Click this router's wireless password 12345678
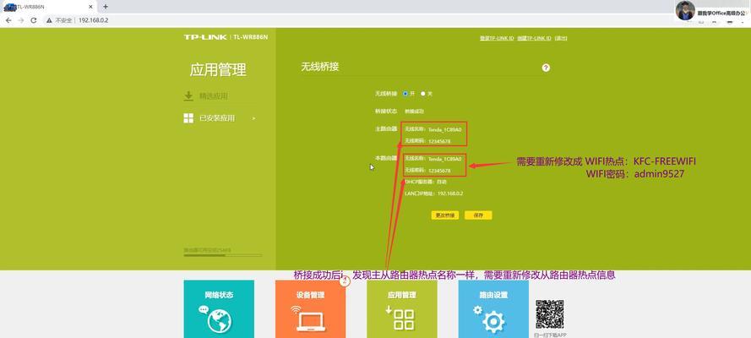This screenshot has height=338, width=751. tap(439, 171)
